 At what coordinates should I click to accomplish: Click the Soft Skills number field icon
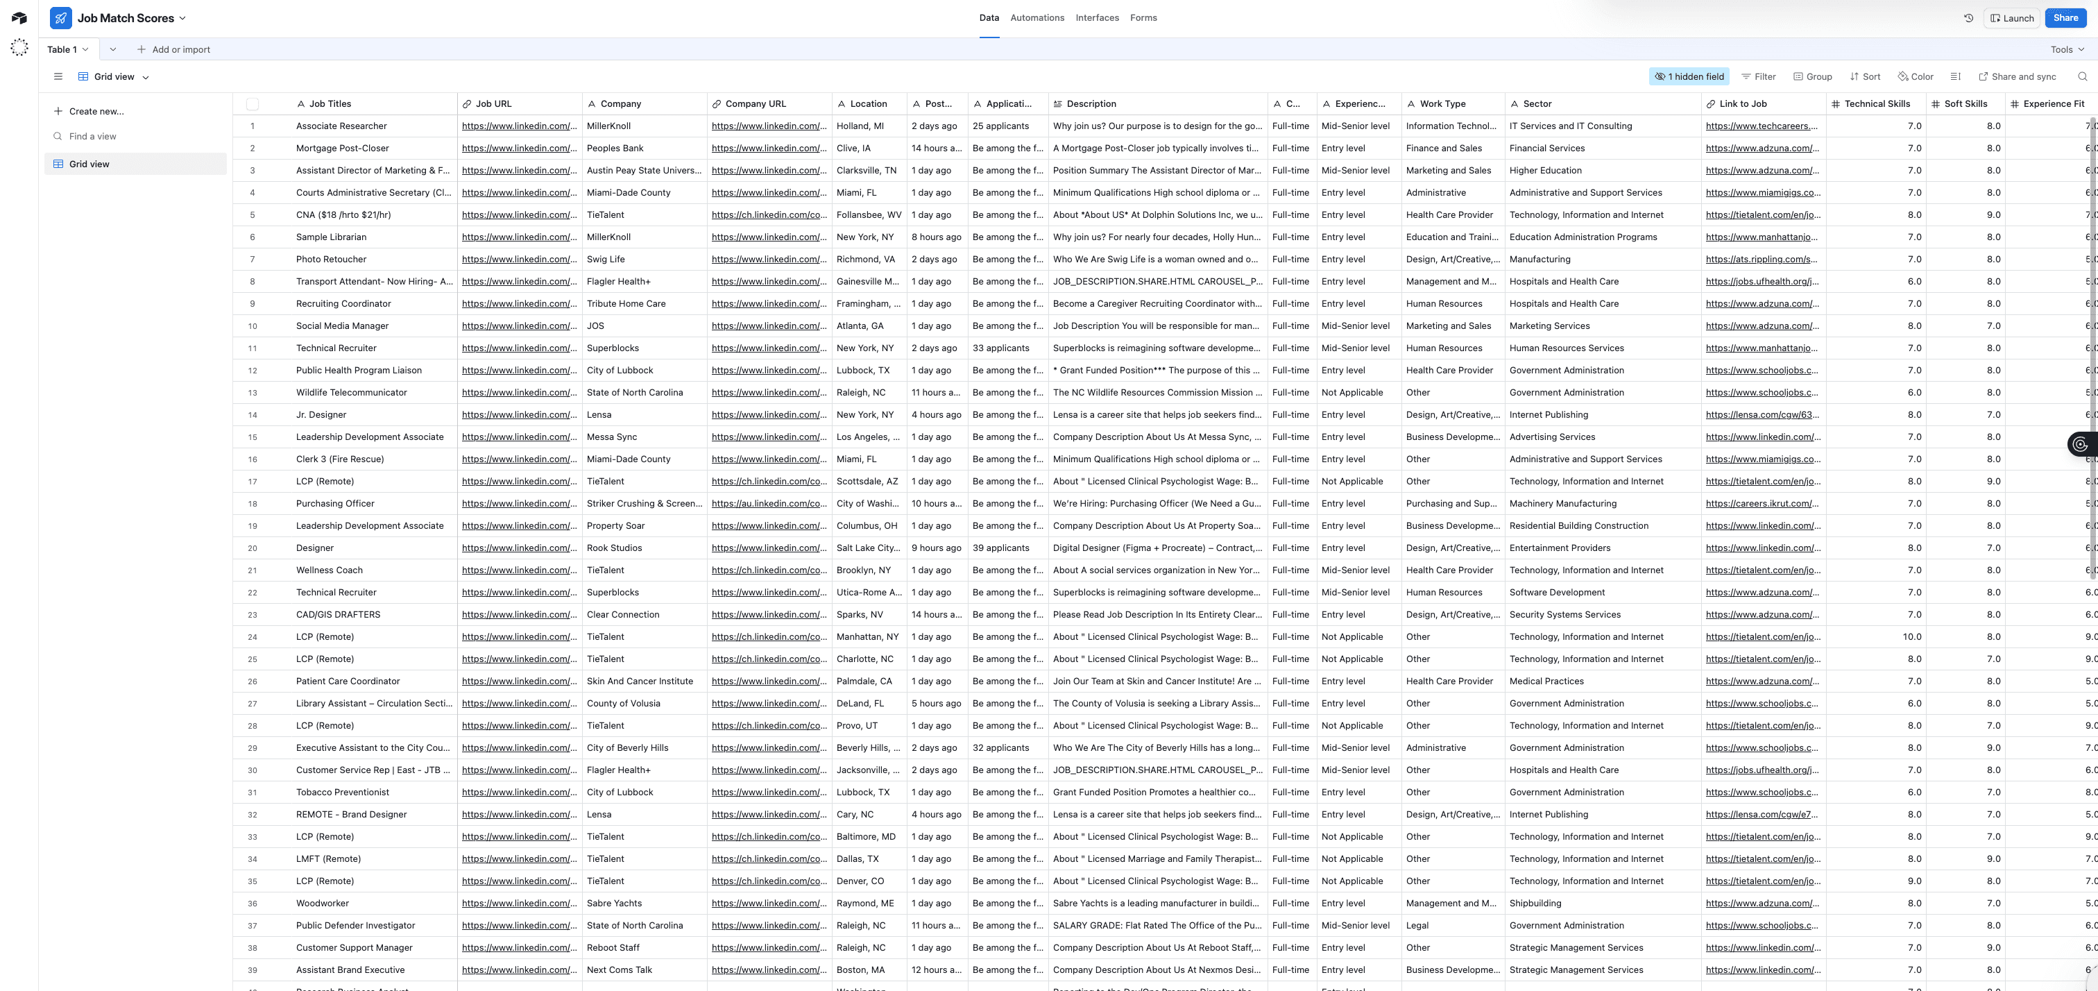1935,103
